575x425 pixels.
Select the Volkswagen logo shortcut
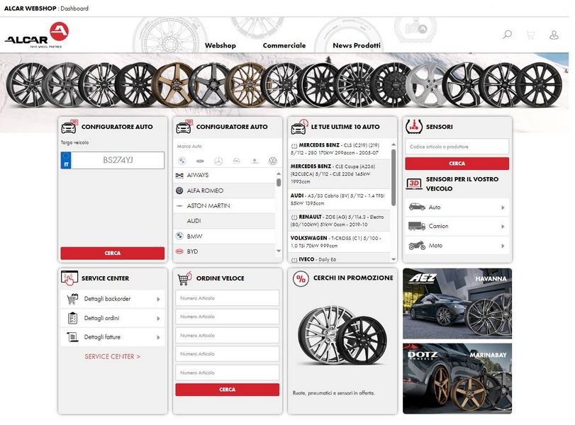click(x=272, y=161)
